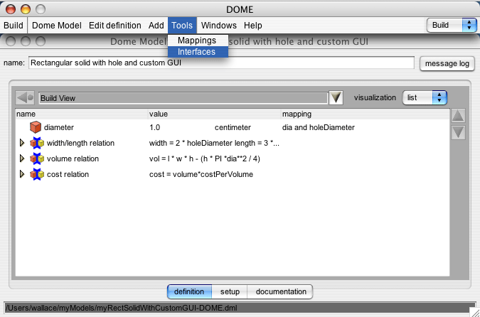Choose Interfaces from the Tools menu
This screenshot has width=480, height=317.
pos(198,52)
